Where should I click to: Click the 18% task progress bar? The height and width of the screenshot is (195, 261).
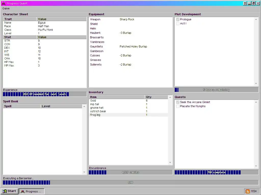(130, 182)
